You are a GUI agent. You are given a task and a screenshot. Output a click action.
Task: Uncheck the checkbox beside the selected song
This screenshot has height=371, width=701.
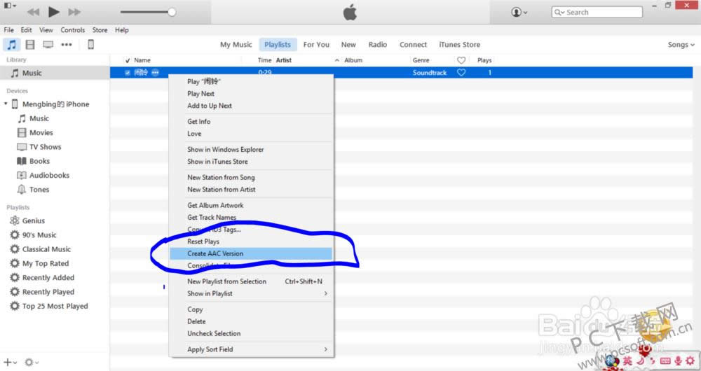[127, 73]
